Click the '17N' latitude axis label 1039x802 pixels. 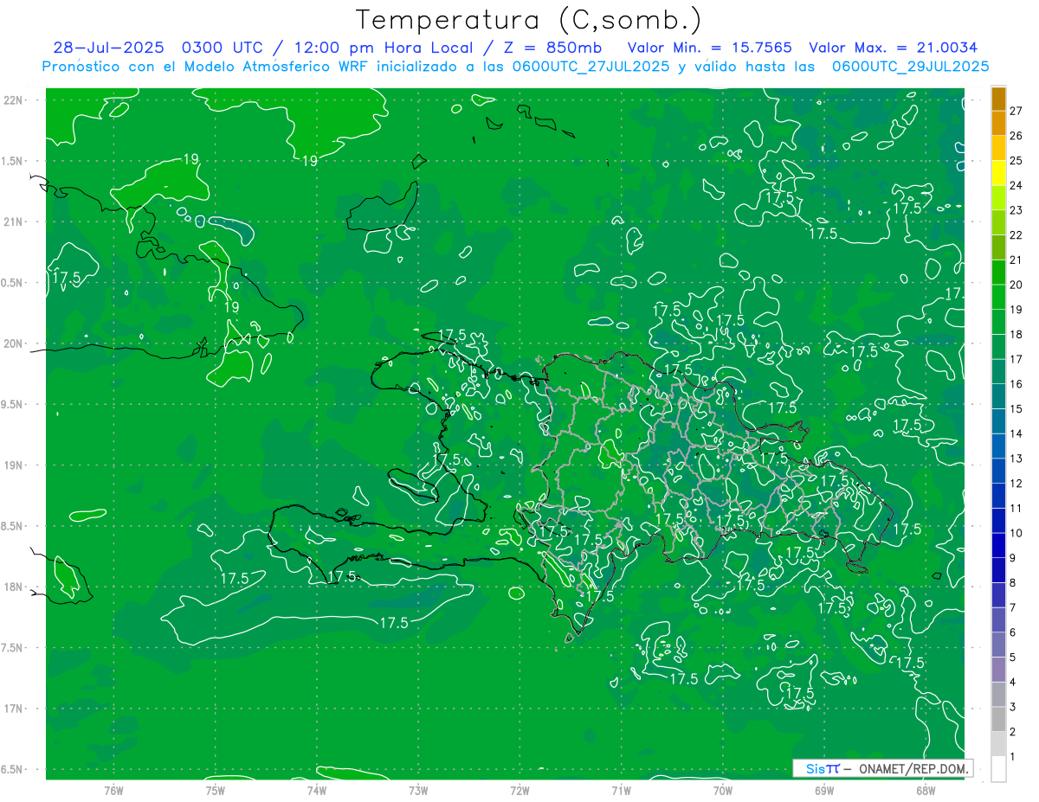coord(14,709)
